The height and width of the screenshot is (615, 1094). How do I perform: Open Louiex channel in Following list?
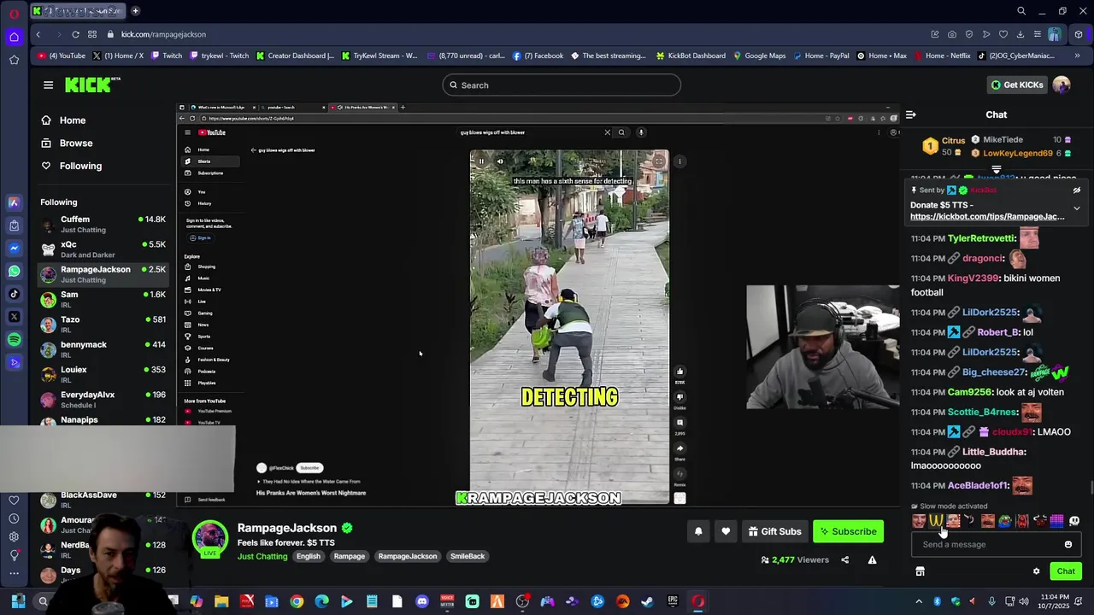103,374
